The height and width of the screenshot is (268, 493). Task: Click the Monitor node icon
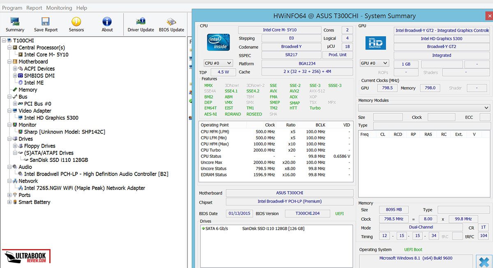pos(15,125)
